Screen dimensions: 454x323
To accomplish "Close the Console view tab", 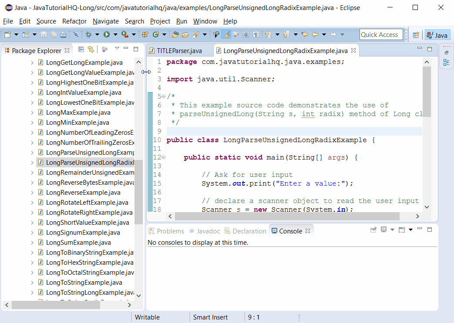I will (x=308, y=231).
